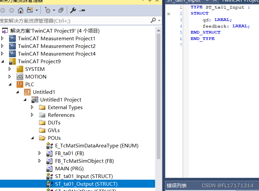
Task: Click the GVLs folder icon
Action: point(42,130)
